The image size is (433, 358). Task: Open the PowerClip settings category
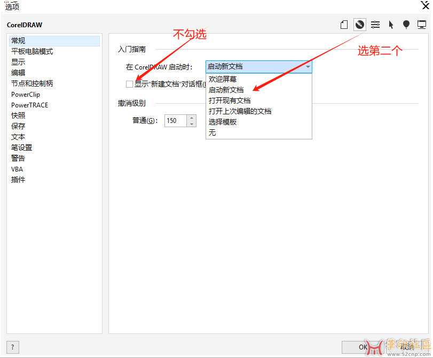pyautogui.click(x=54, y=94)
